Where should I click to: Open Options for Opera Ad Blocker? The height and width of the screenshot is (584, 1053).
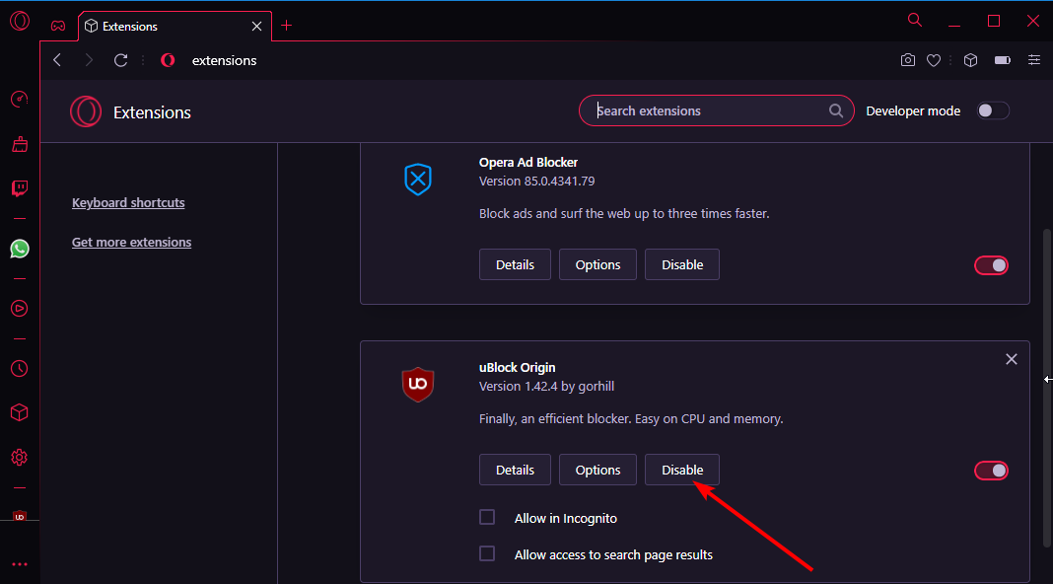point(597,264)
